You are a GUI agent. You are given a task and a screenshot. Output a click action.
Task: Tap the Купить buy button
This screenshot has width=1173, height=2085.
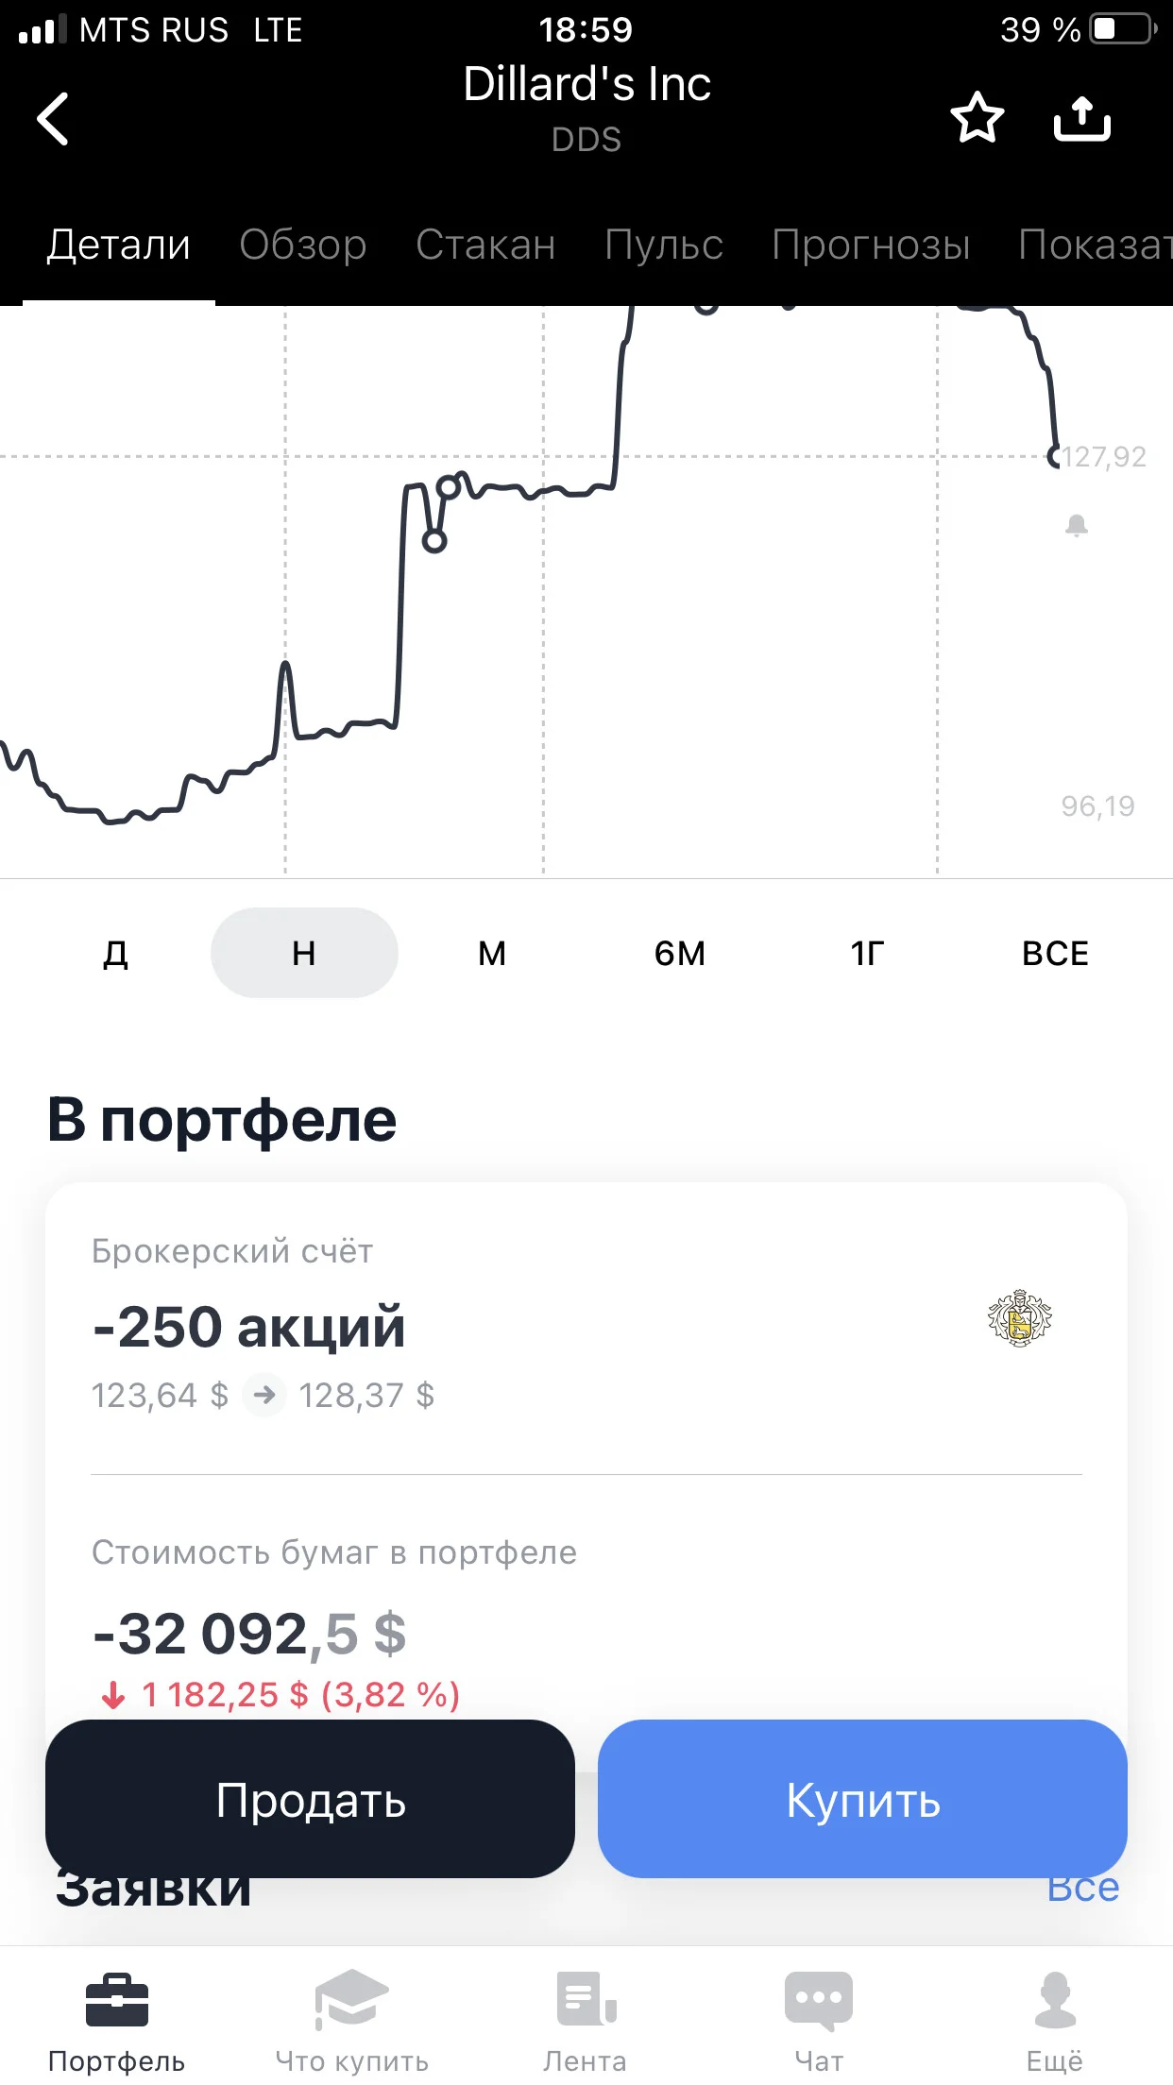pyautogui.click(x=862, y=1799)
